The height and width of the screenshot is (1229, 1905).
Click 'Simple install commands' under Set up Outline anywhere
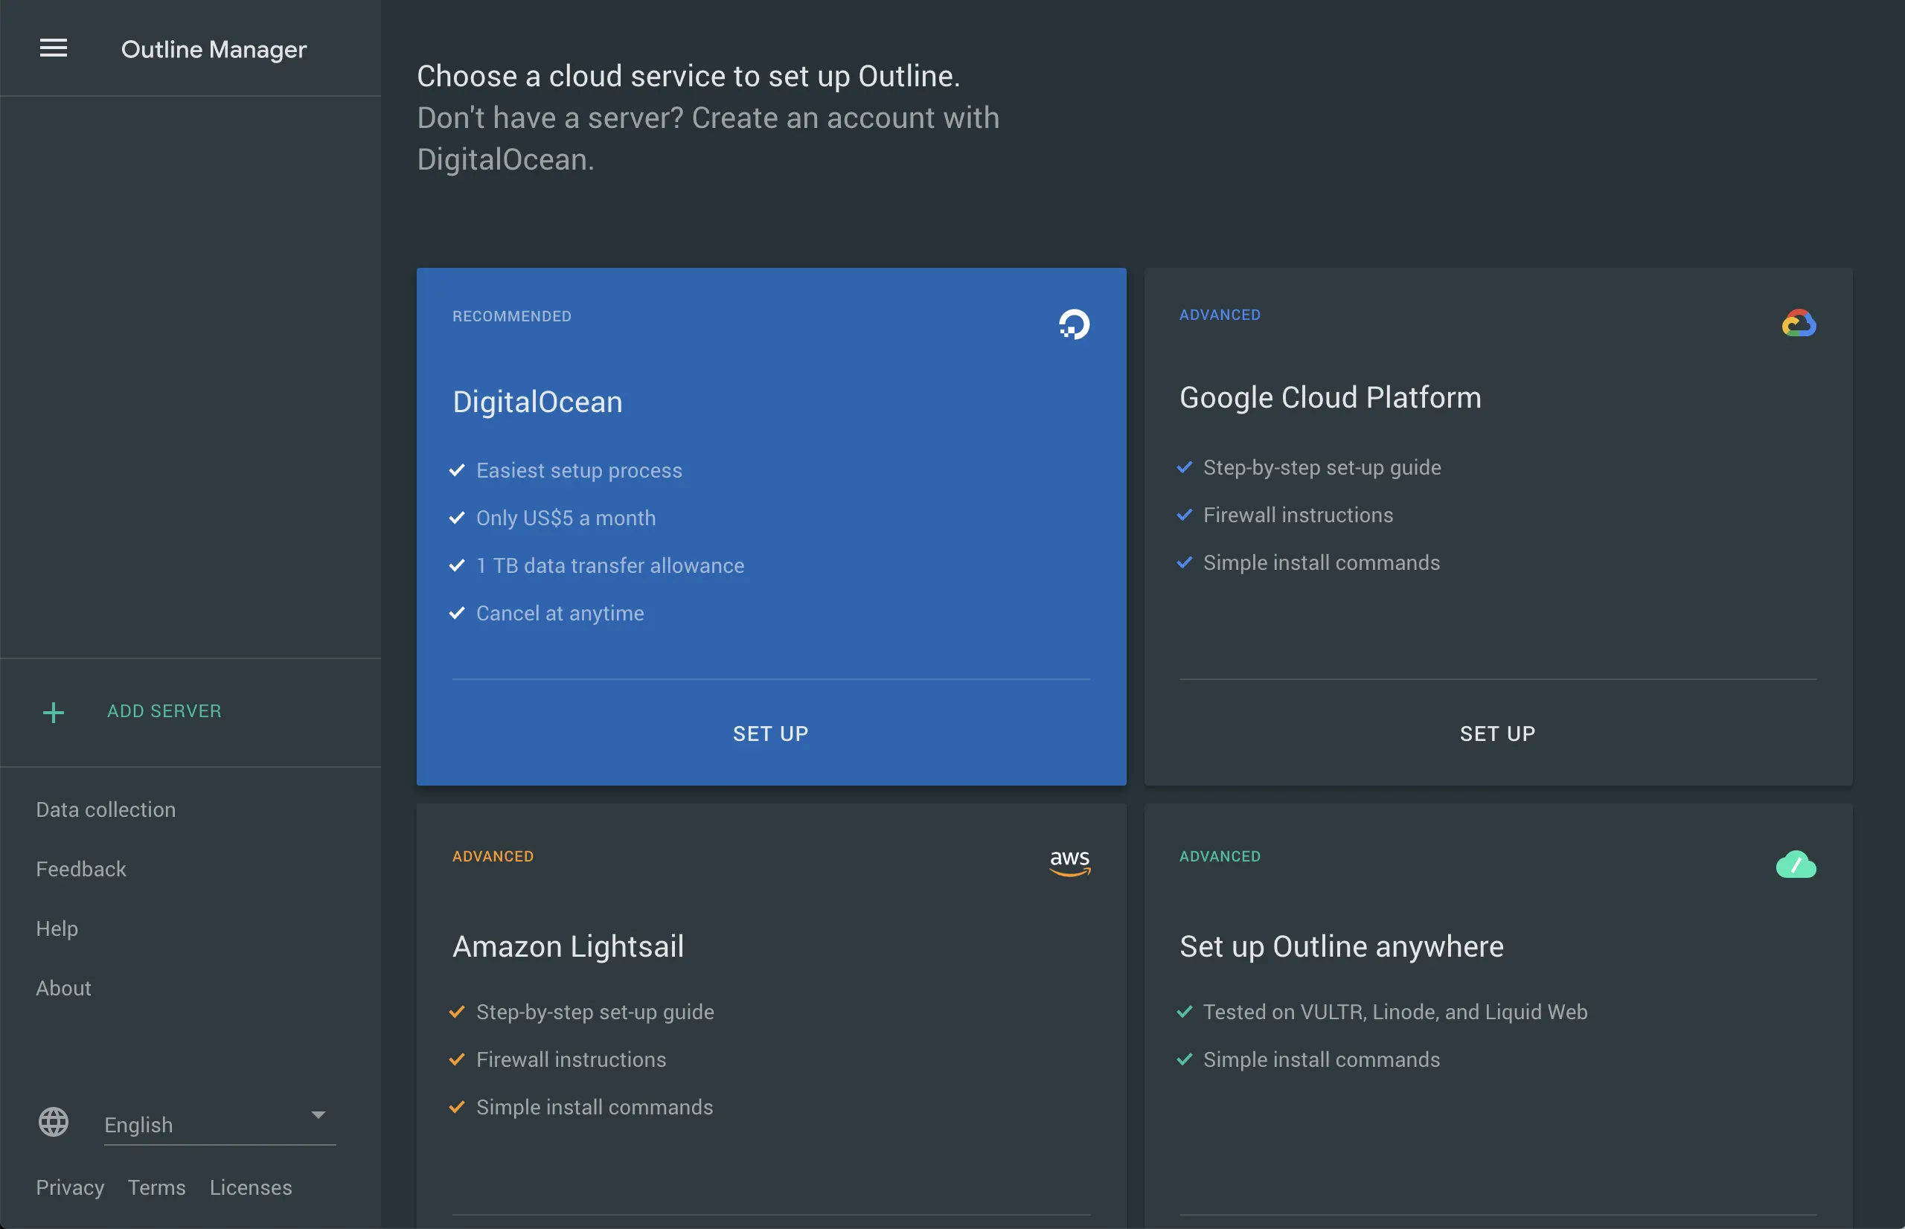[1322, 1060]
